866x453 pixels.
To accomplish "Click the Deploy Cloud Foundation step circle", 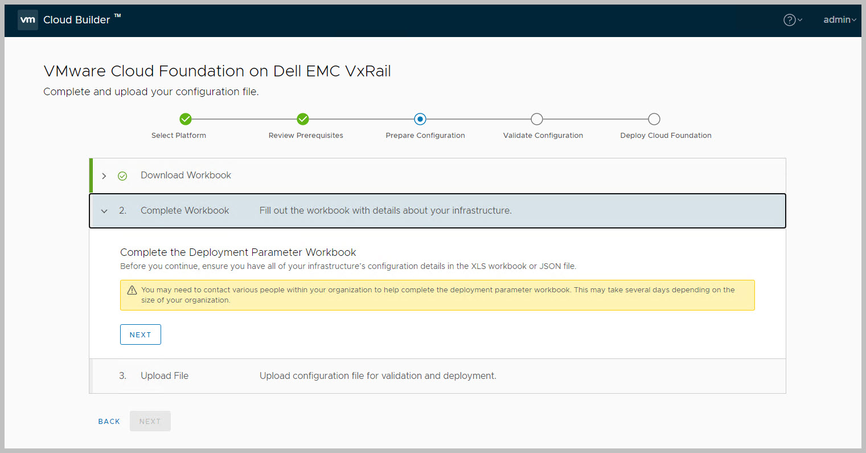I will point(654,119).
